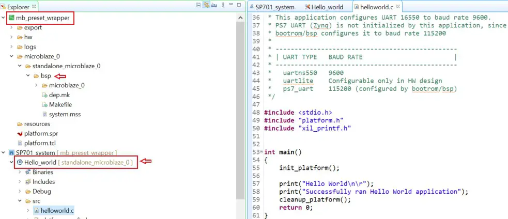Click the Hello_world application gear icon
This screenshot has height=219, width=508.
point(20,162)
